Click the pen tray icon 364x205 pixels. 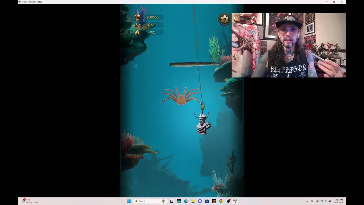317,201
